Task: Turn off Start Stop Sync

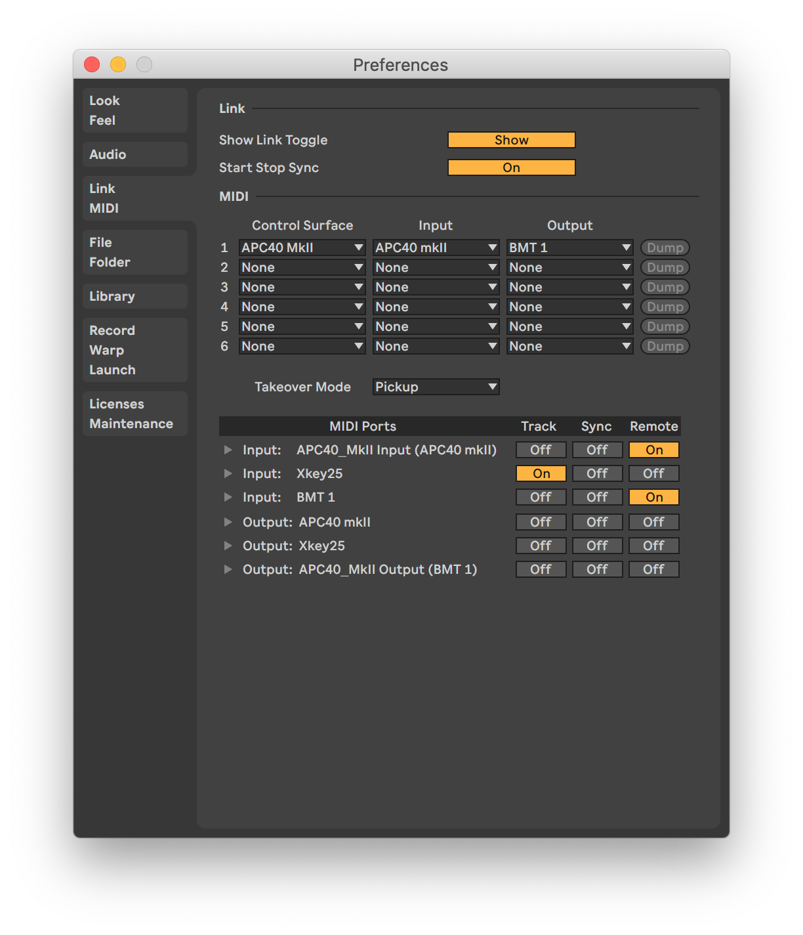Action: (511, 167)
